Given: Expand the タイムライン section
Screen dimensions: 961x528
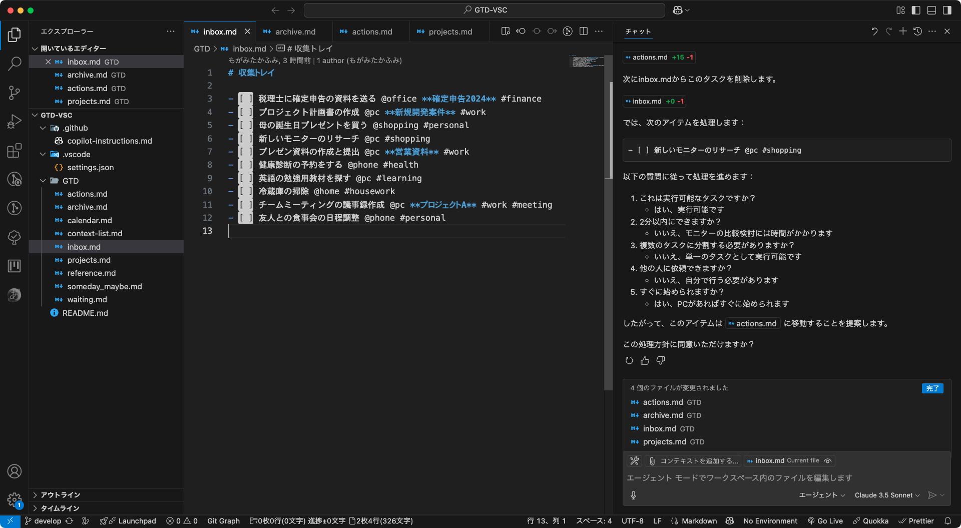Looking at the screenshot, I should [x=107, y=508].
